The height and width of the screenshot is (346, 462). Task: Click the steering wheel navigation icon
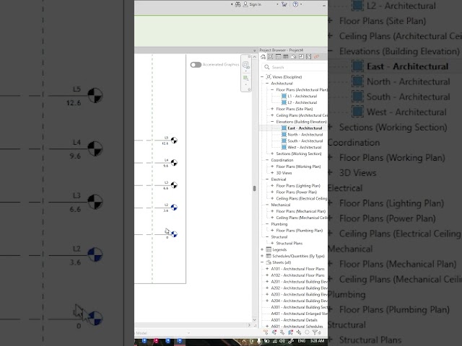click(x=245, y=64)
